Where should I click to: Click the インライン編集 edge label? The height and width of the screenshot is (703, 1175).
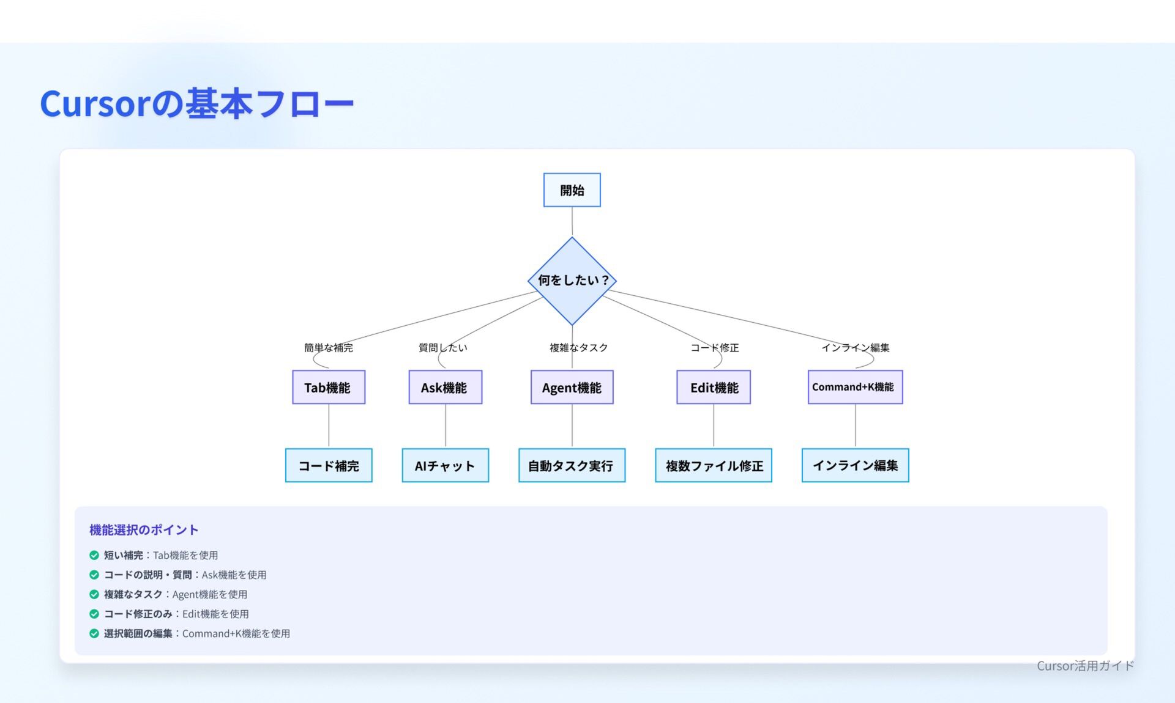click(x=855, y=348)
